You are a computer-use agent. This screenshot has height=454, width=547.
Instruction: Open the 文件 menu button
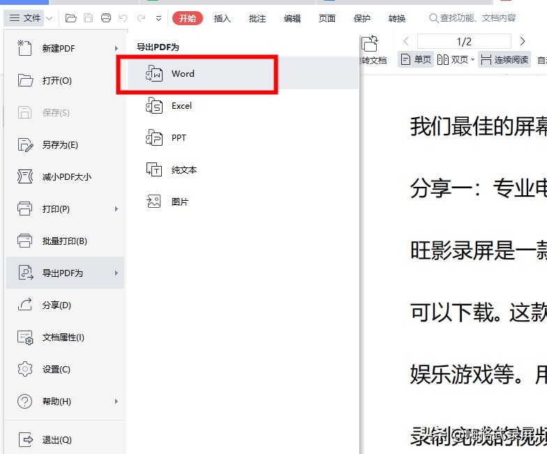pos(24,18)
